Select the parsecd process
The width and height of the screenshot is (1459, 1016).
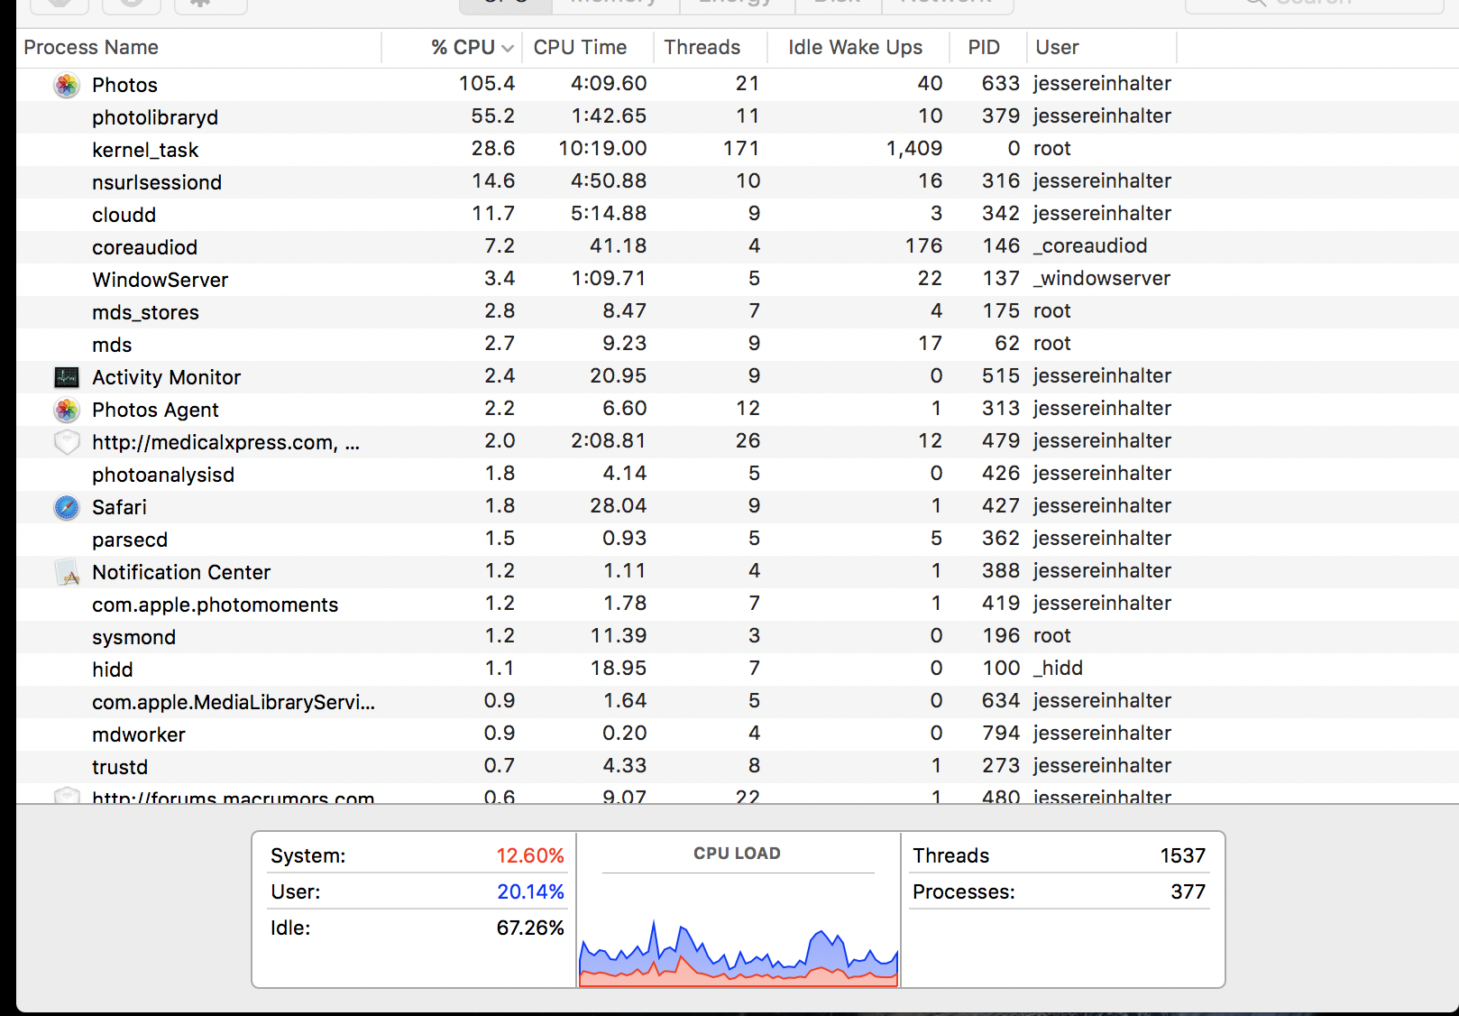(738, 540)
